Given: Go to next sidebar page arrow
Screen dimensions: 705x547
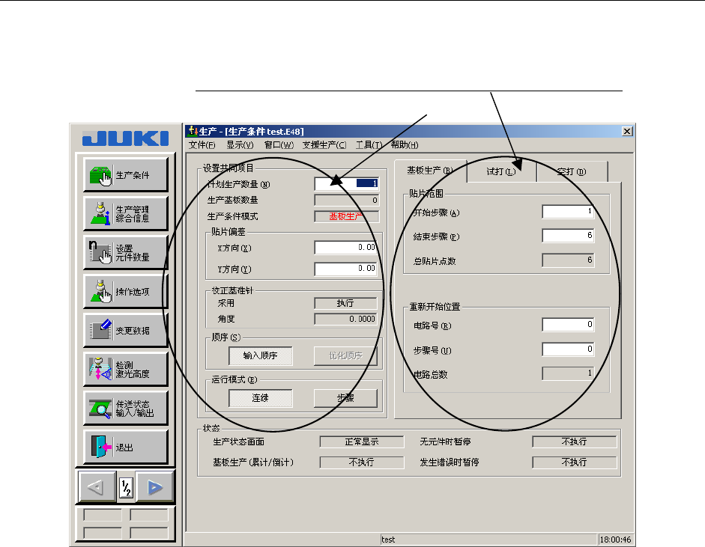Looking at the screenshot, I should click(x=155, y=487).
